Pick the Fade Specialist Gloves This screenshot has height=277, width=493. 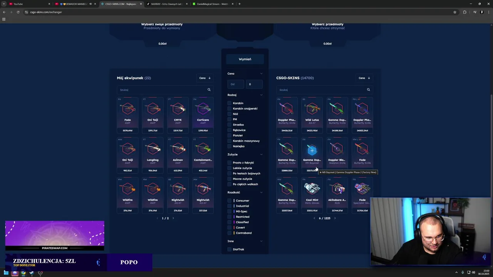click(362, 195)
